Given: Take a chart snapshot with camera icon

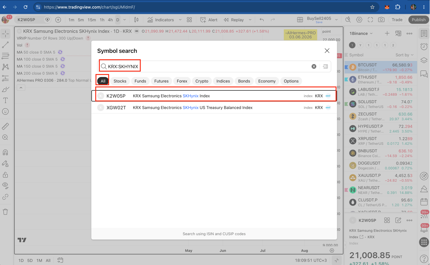Looking at the screenshot, I should tap(381, 20).
